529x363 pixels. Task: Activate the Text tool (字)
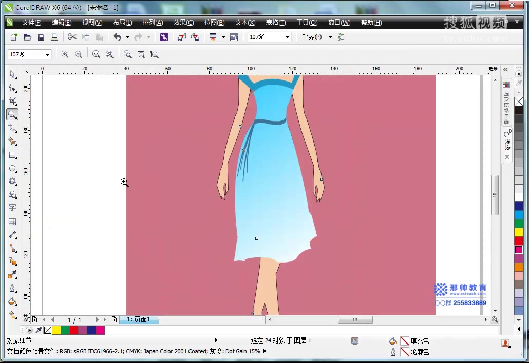pyautogui.click(x=13, y=208)
